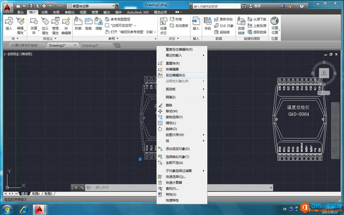Expand the Reference (参照) panel dropdown
This screenshot has width=344, height=215.
click(x=113, y=39)
